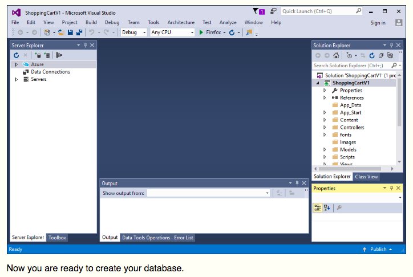Click the Refresh icon in Solution Explorer

[372, 55]
